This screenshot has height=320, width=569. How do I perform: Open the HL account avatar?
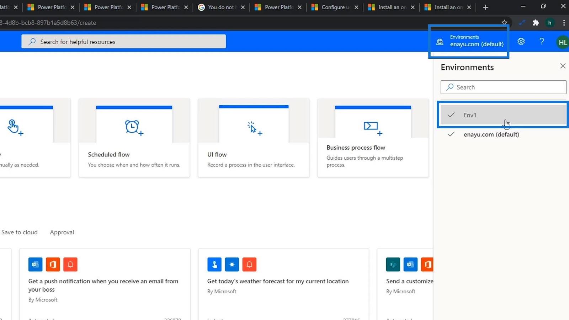coord(562,42)
